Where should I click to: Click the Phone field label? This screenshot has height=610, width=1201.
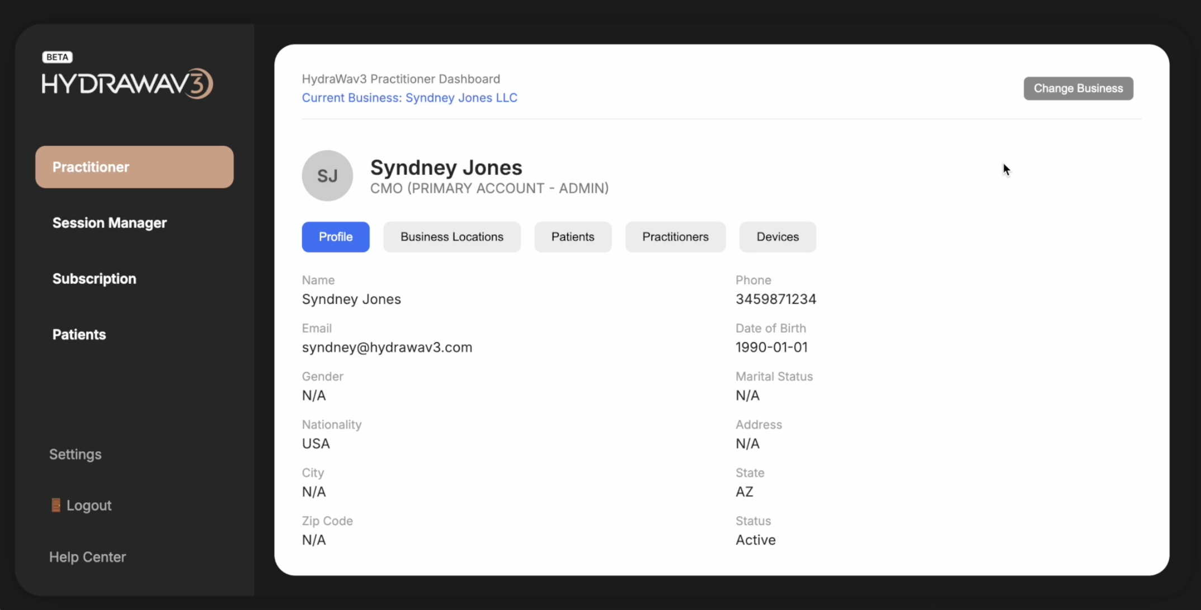753,280
